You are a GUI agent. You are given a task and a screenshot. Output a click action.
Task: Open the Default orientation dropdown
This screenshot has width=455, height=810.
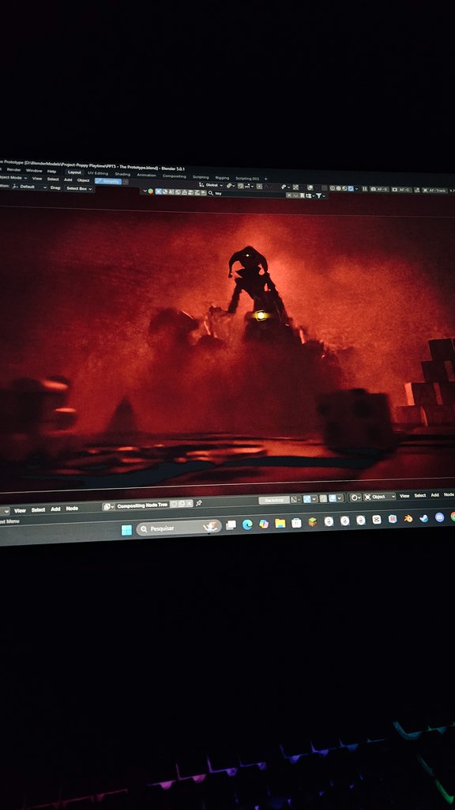(28, 187)
